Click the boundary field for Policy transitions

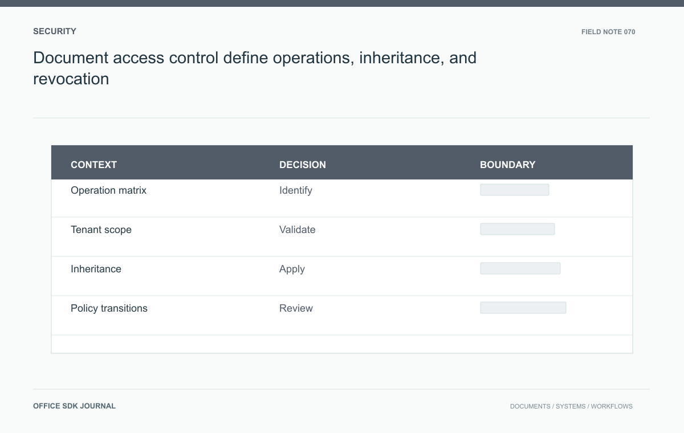[523, 308]
